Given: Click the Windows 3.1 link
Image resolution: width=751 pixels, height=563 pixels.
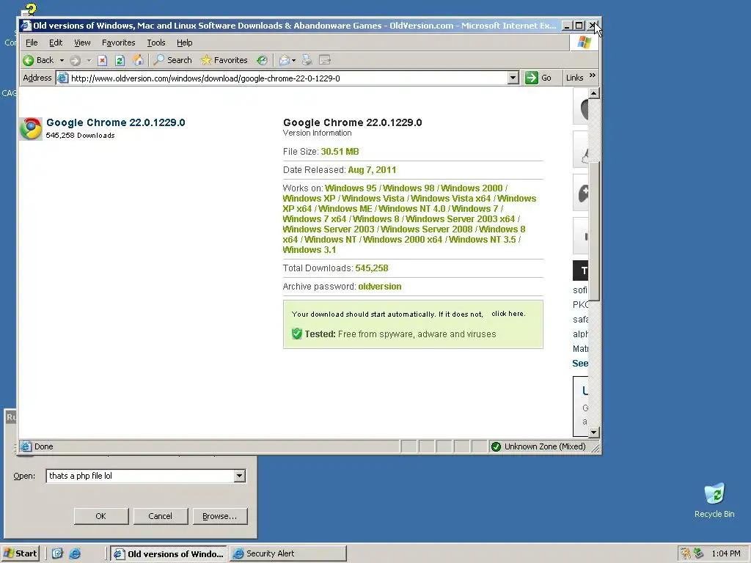Looking at the screenshot, I should (x=309, y=250).
